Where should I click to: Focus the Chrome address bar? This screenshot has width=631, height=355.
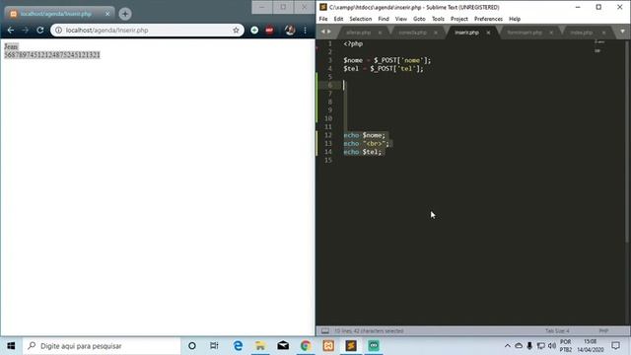coord(147,31)
